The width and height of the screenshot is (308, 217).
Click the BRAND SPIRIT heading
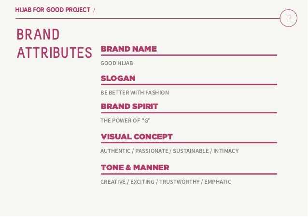tap(129, 107)
